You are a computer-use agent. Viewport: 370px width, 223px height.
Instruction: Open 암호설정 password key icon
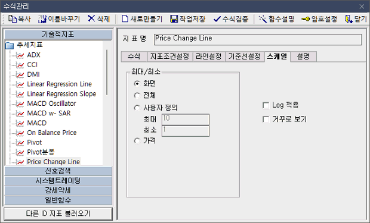[x=306, y=19]
